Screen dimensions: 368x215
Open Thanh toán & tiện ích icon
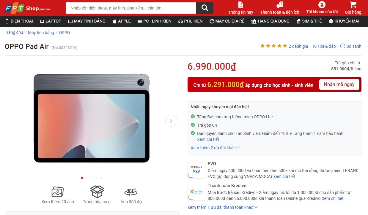pyautogui.click(x=279, y=5)
